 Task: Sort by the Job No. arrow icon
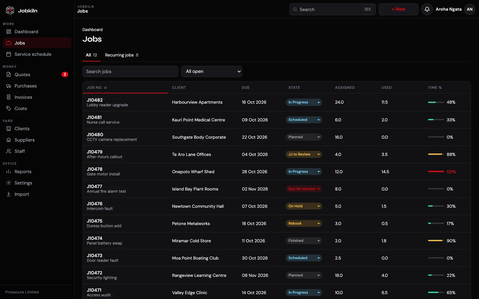click(x=106, y=88)
